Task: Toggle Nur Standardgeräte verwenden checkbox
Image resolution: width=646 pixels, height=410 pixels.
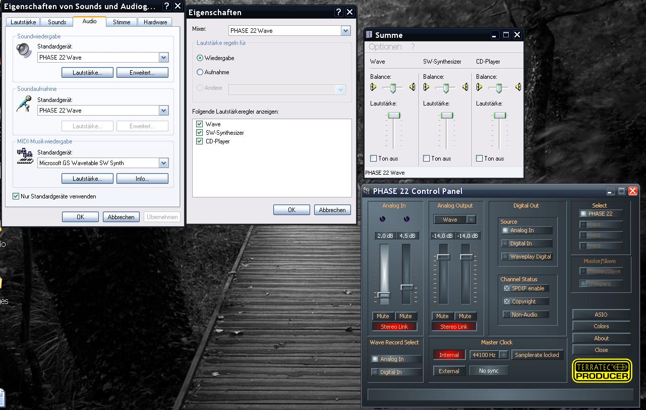Action: coord(16,196)
